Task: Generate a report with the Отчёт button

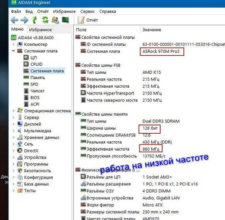Action: point(88,20)
